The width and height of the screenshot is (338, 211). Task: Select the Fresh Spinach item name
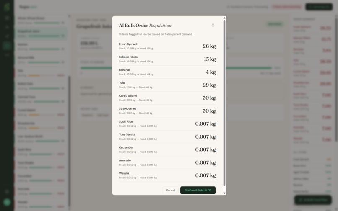point(128,44)
